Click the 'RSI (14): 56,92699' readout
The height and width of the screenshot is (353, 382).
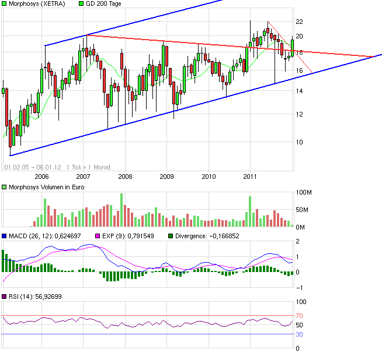pos(35,296)
